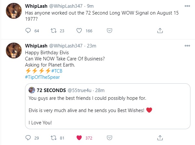Click WhipLash lion avatar on second tweet

(14, 50)
